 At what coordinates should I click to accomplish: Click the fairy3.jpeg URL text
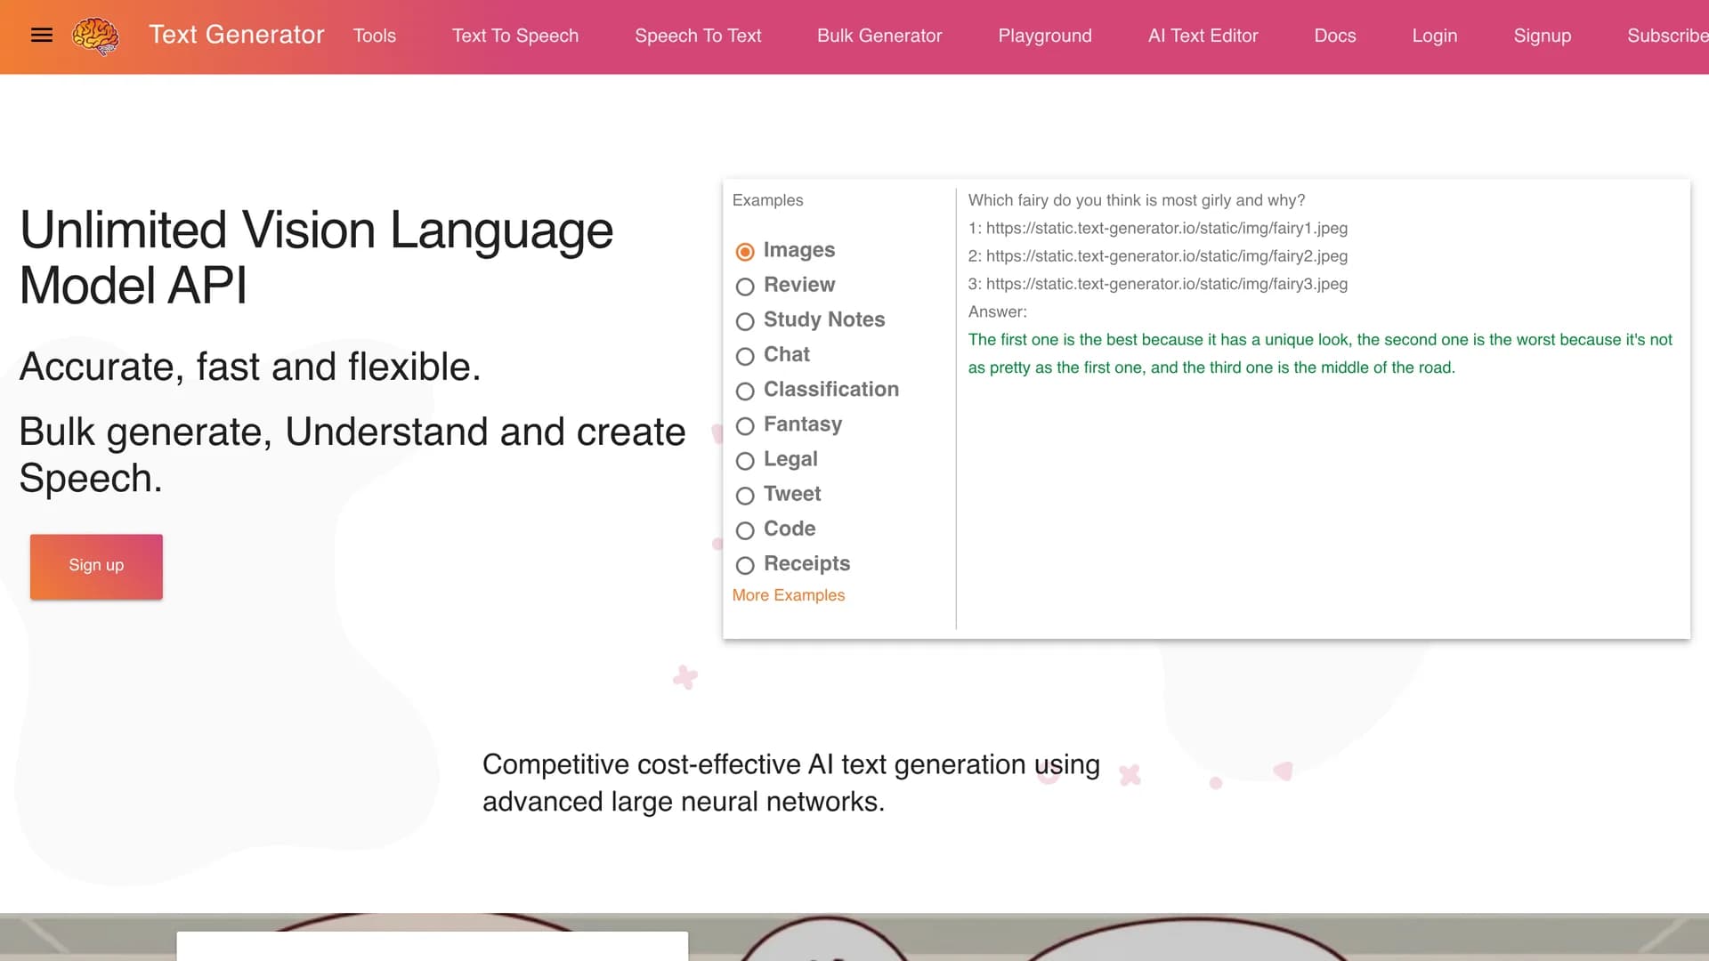coord(1166,284)
